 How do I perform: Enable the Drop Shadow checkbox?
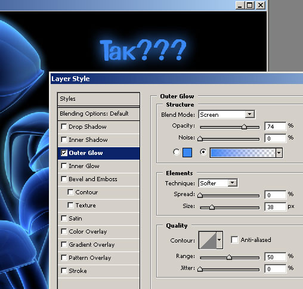64,126
